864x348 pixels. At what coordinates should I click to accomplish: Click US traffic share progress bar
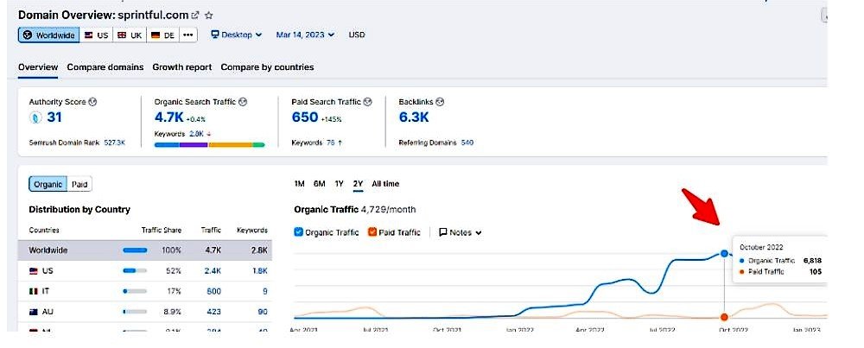135,271
